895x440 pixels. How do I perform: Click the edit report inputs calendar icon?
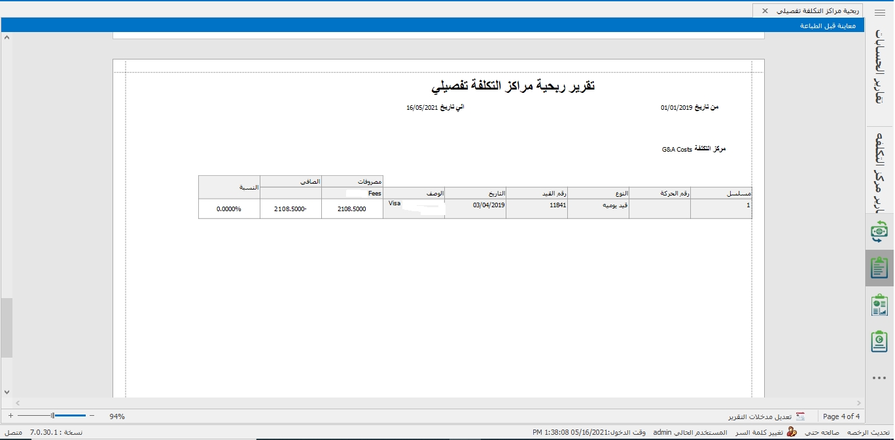click(799, 416)
